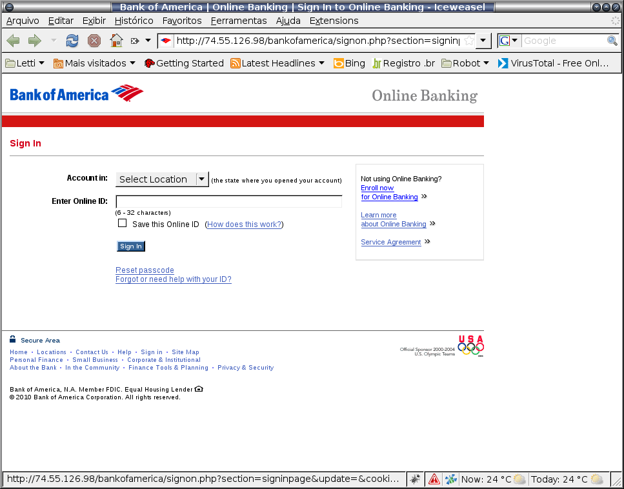
Task: Click the weather pinwheel icon in status bar
Action: [451, 479]
